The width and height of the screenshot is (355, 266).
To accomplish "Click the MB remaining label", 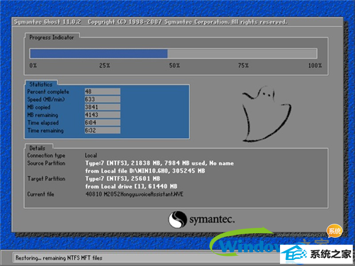I will point(43,115).
